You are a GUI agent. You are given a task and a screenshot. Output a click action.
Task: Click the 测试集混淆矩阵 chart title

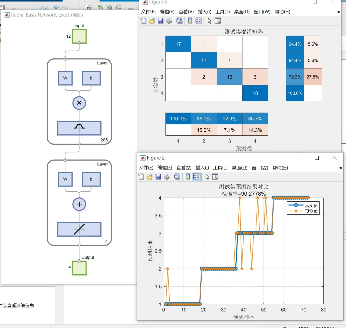pos(244,32)
